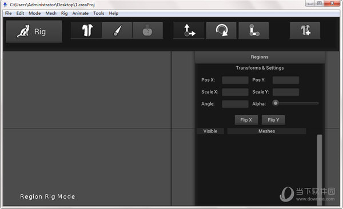Viewport: 343px width, 209px height.
Task: Click the Pos X input field
Action: pos(235,80)
